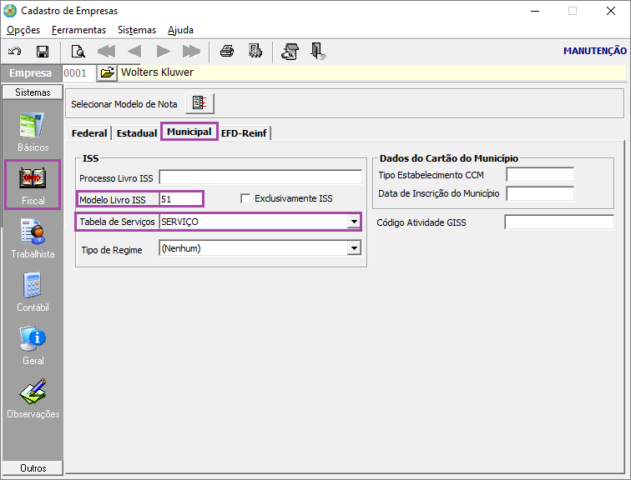
Task: Click the Selecionar Modelo de Nota icon button
Action: pyautogui.click(x=199, y=103)
